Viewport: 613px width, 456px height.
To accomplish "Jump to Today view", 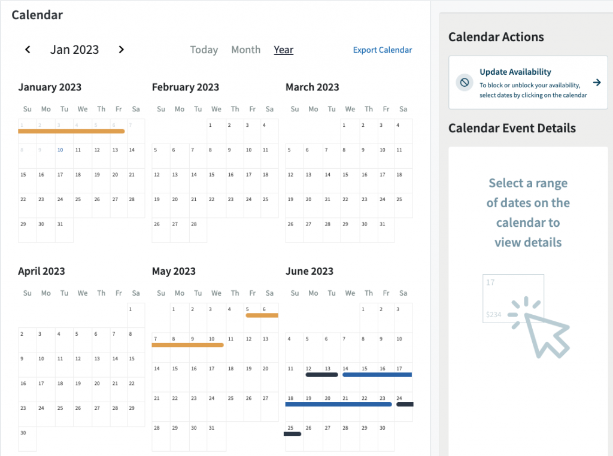I will [204, 50].
